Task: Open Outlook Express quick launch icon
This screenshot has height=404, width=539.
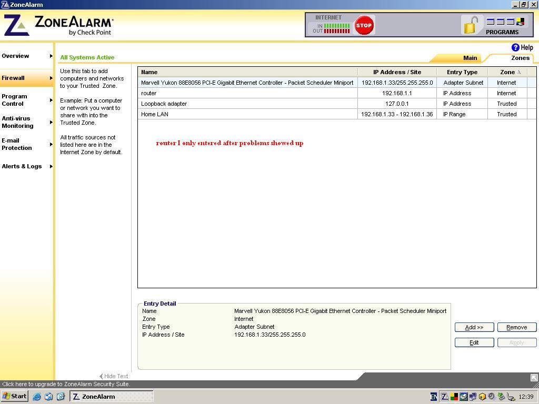Action: [48, 397]
